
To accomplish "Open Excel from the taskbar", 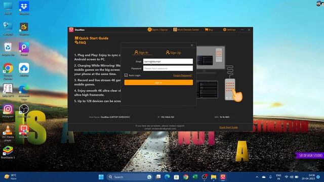I will (195, 177).
